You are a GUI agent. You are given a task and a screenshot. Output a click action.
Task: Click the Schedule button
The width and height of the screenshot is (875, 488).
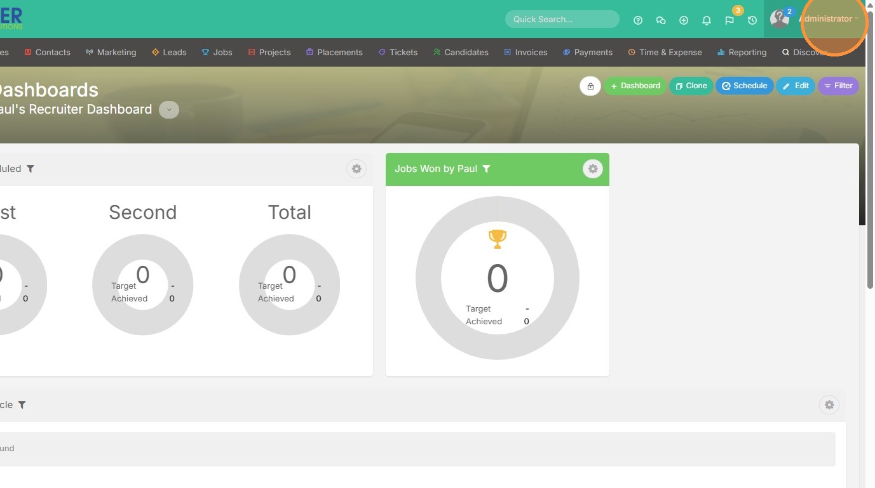pyautogui.click(x=745, y=86)
